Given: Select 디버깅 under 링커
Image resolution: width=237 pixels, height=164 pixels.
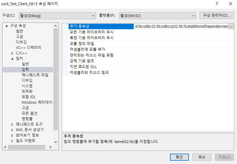Looking at the screenshot, I should click(27, 80).
